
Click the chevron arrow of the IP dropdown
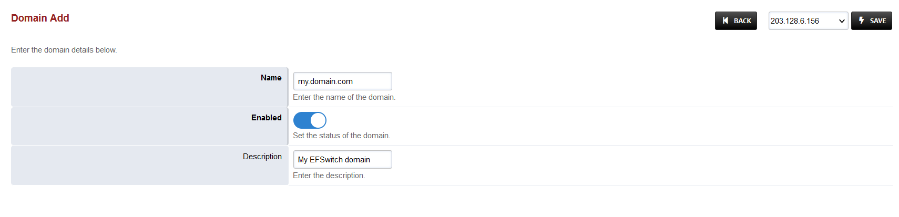coord(842,21)
